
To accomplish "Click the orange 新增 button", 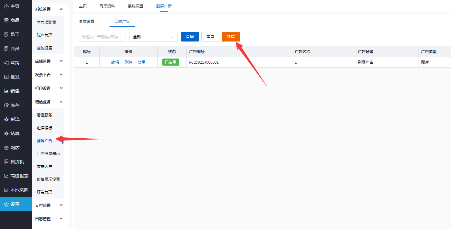I will [x=231, y=37].
